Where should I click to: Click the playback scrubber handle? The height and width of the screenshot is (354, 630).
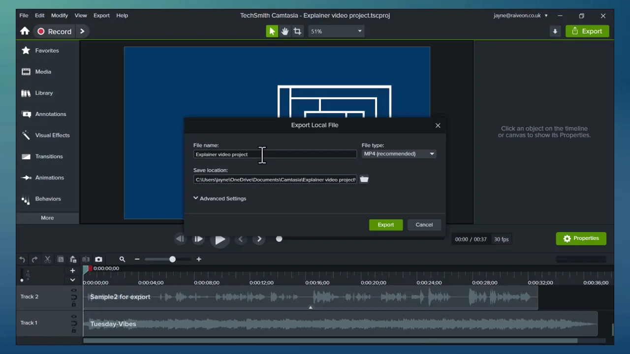point(279,239)
